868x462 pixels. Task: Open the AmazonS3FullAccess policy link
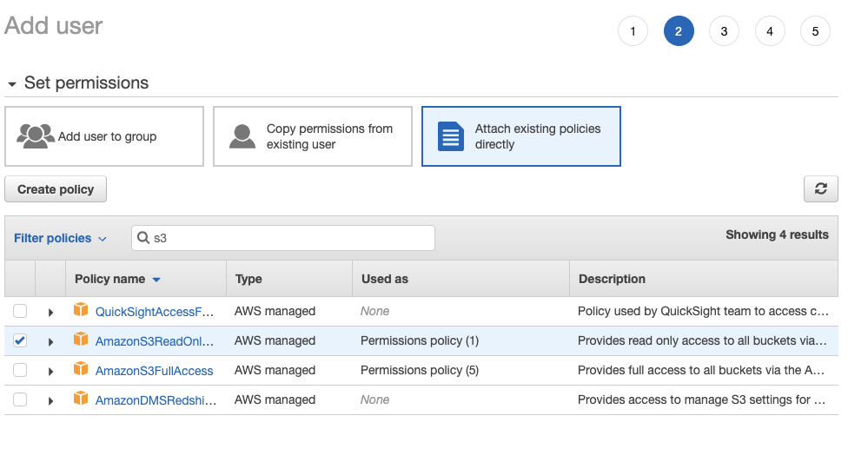coord(154,371)
